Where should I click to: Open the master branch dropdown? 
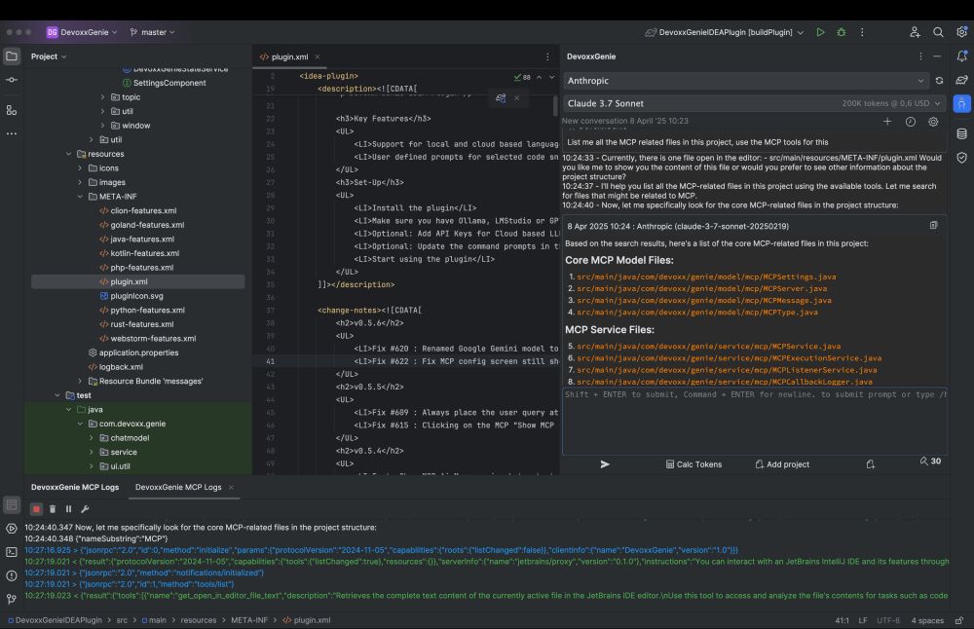tap(152, 32)
